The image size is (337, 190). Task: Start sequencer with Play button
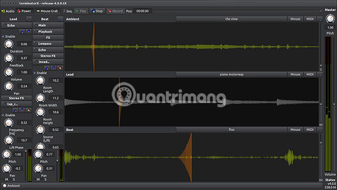coord(81,11)
